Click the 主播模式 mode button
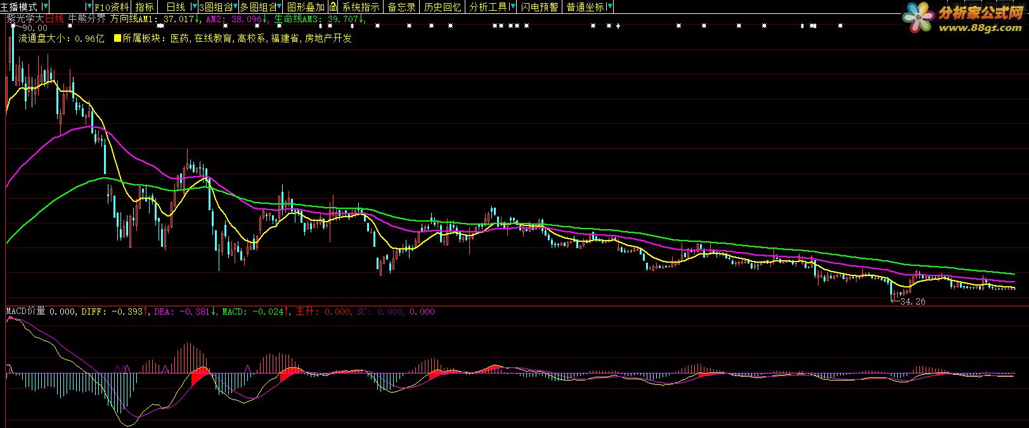This screenshot has height=428, width=1029. (x=19, y=7)
